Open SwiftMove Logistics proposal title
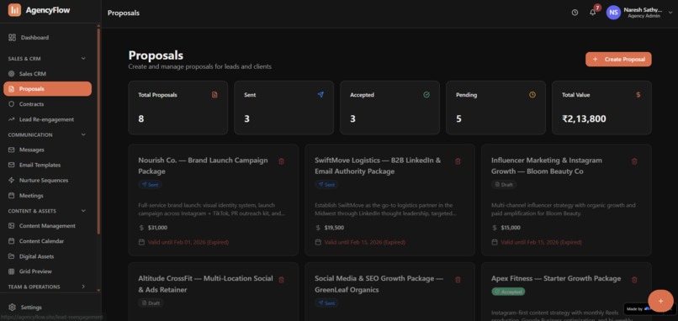 pyautogui.click(x=378, y=166)
